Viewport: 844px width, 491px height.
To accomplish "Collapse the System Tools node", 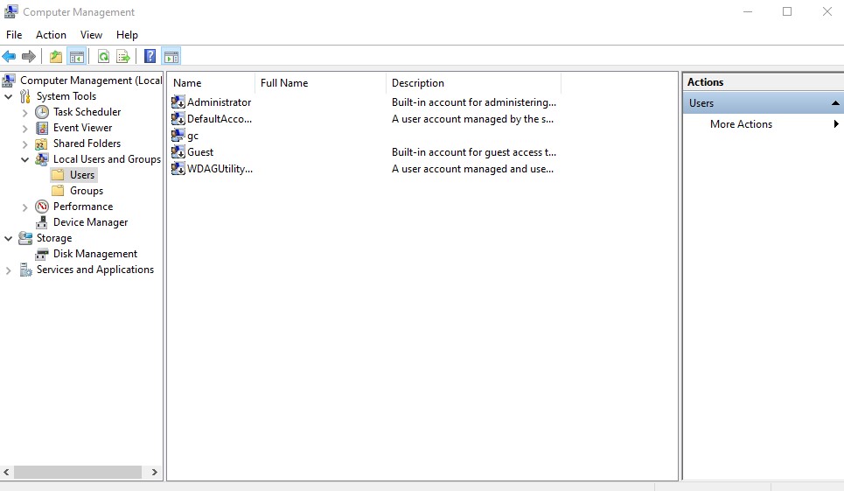I will [8, 97].
